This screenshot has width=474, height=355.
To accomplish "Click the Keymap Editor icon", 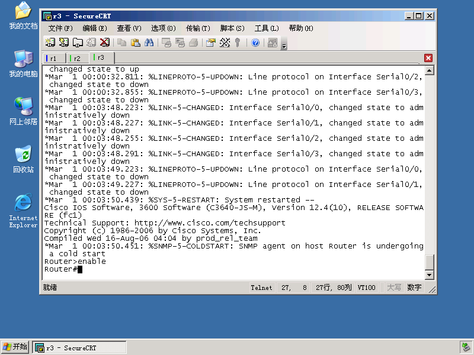I will coord(225,43).
